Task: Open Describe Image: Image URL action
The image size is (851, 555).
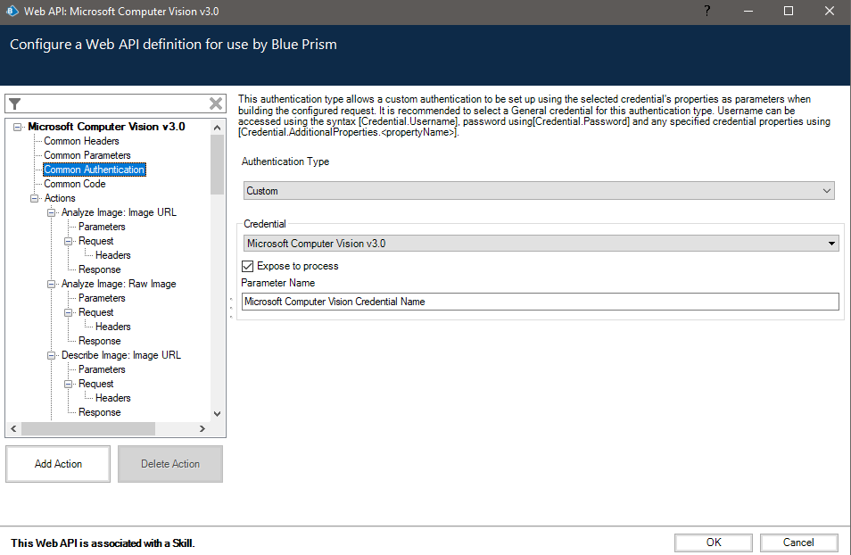Action: [x=120, y=355]
